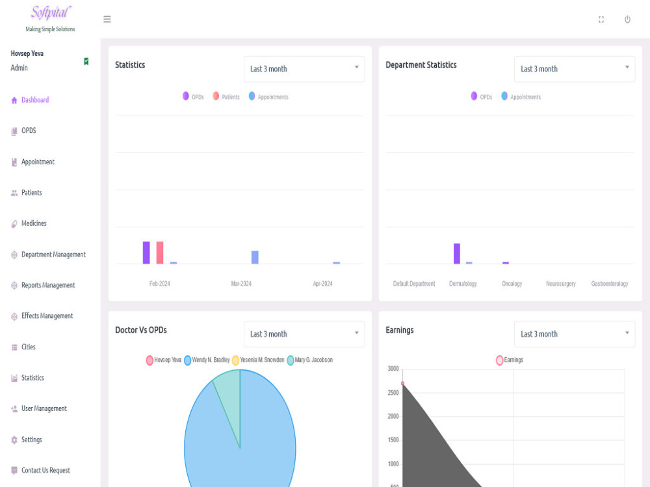Toggle Wendy N. Bradley in pie legend

tap(207, 360)
